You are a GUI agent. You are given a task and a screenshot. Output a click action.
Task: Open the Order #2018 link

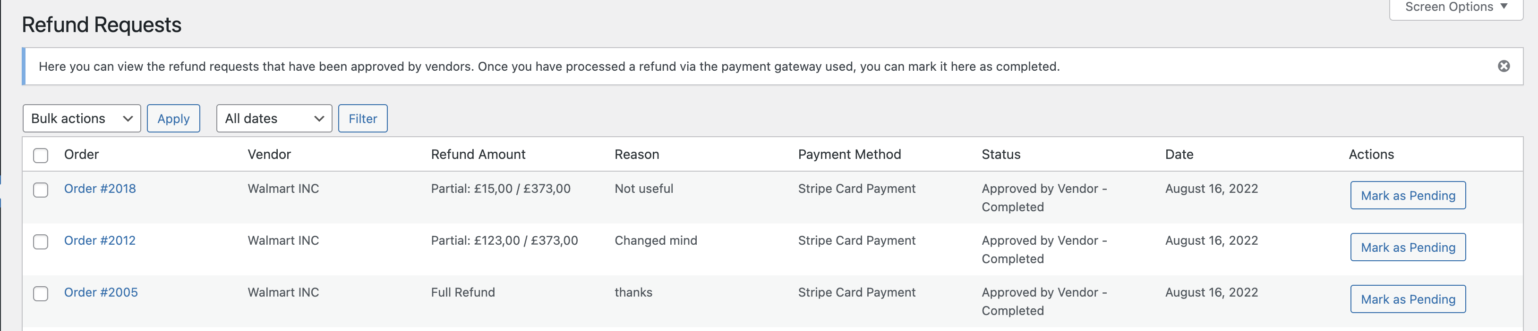pyautogui.click(x=100, y=189)
